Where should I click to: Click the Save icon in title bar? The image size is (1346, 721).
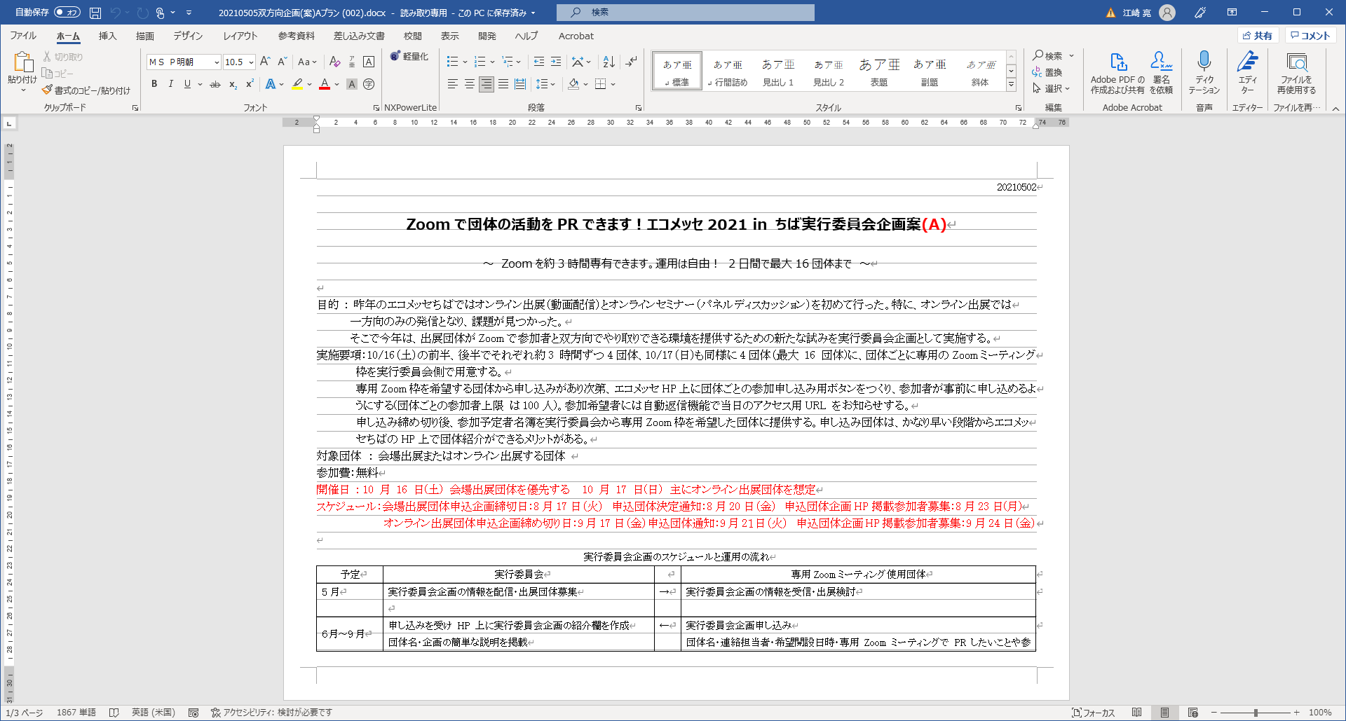pyautogui.click(x=95, y=13)
